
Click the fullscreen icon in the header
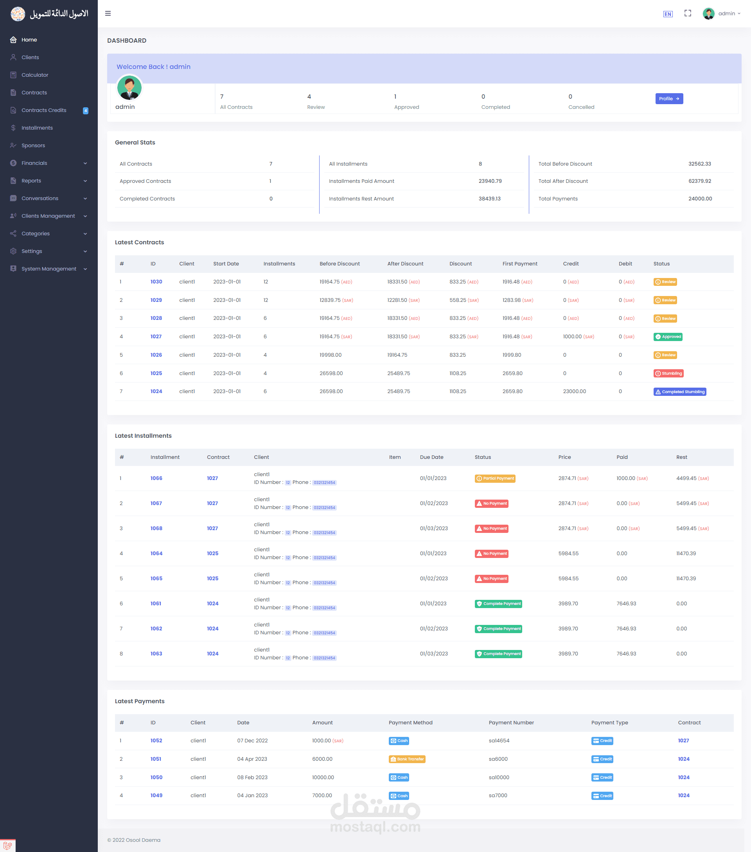[x=688, y=13]
